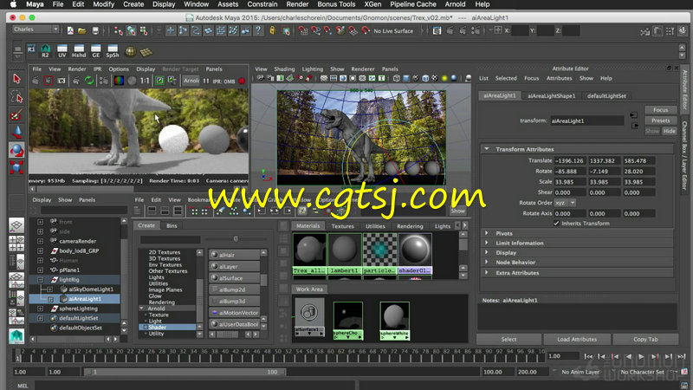The image size is (693, 390).
Task: Open the Arnold menu
Action: [456, 4]
